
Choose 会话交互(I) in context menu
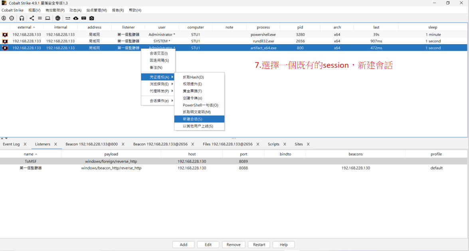click(158, 53)
